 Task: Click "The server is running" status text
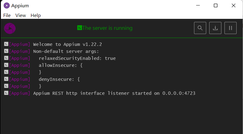tap(107, 28)
